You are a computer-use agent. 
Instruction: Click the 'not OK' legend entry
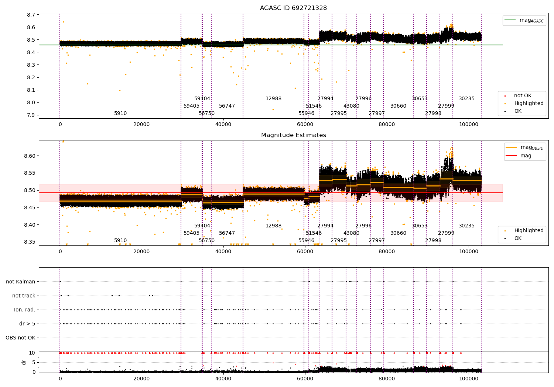pyautogui.click(x=522, y=96)
